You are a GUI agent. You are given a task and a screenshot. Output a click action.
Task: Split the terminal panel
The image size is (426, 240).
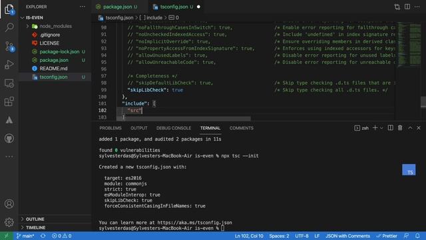click(391, 128)
